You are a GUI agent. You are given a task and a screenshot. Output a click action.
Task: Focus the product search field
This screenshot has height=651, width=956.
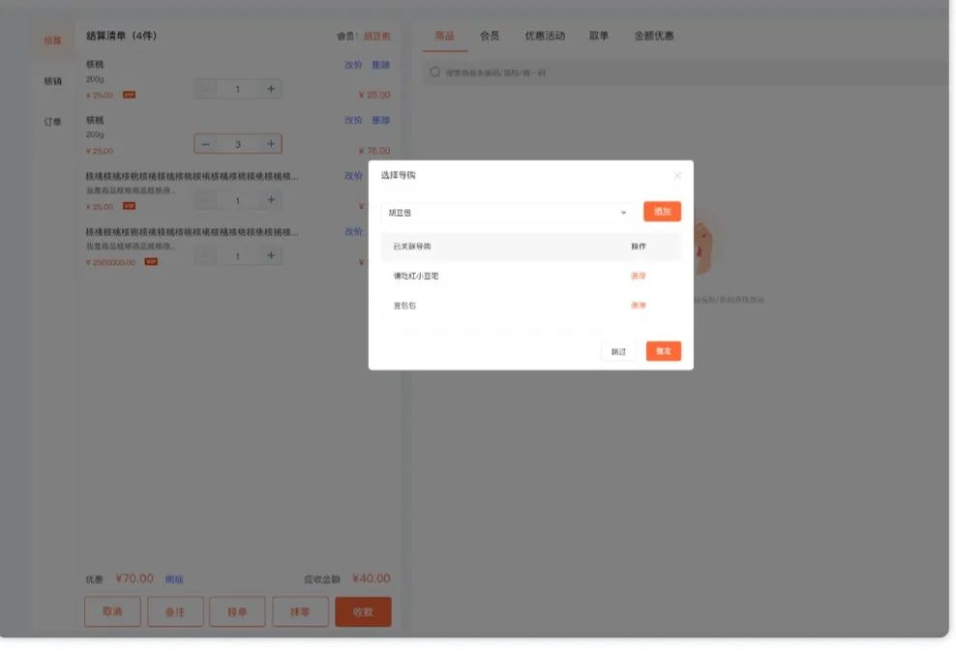point(686,73)
